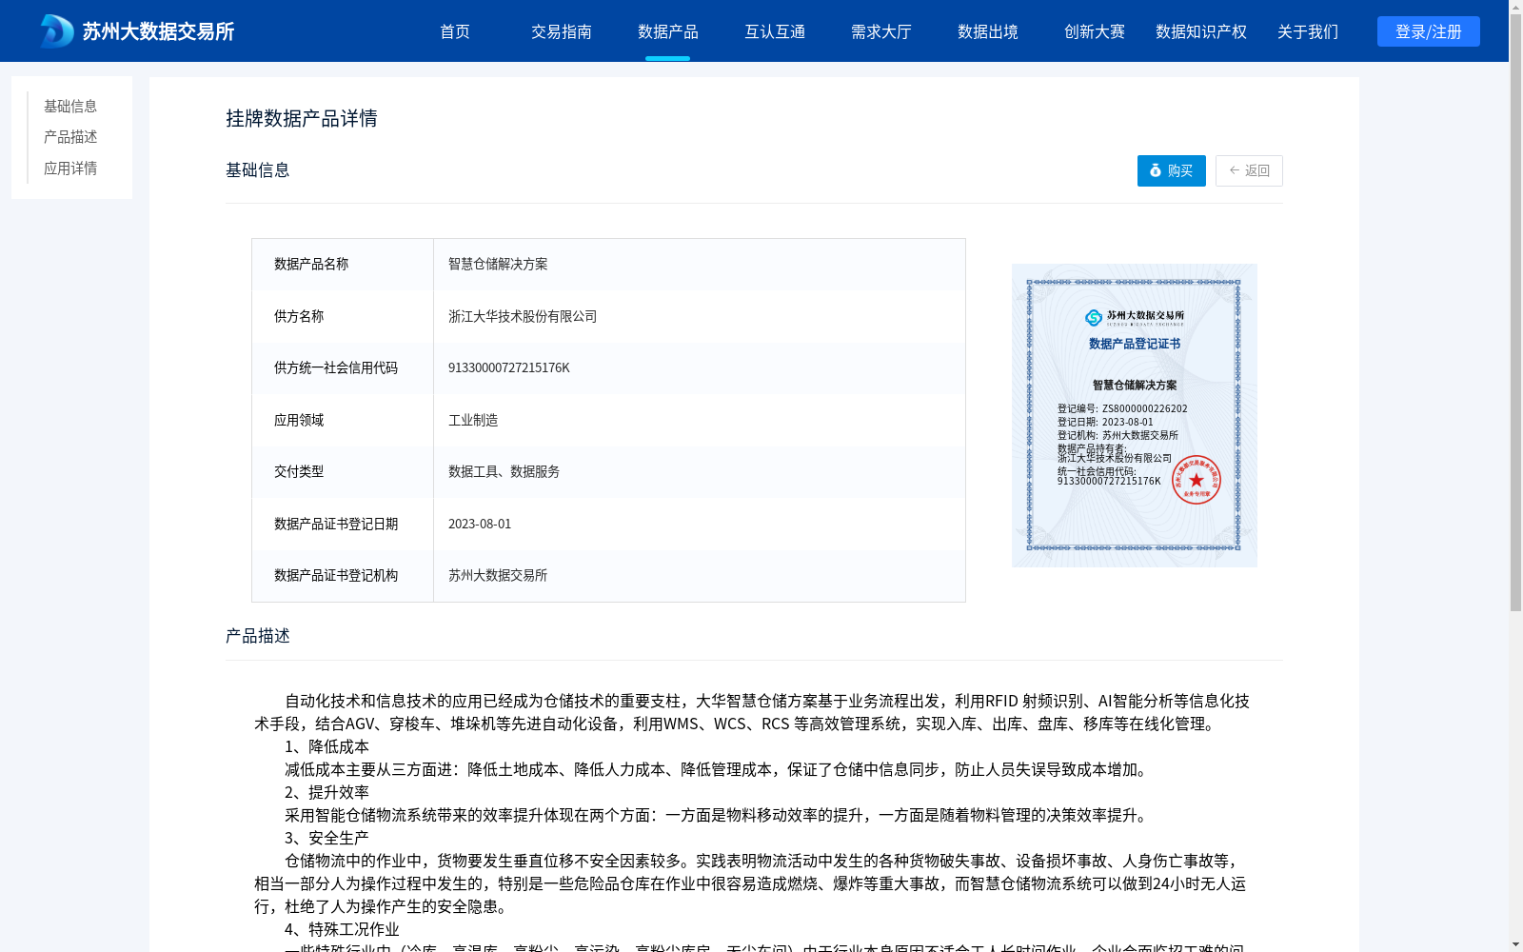Select the value 工业制造
The height and width of the screenshot is (952, 1523).
point(473,420)
